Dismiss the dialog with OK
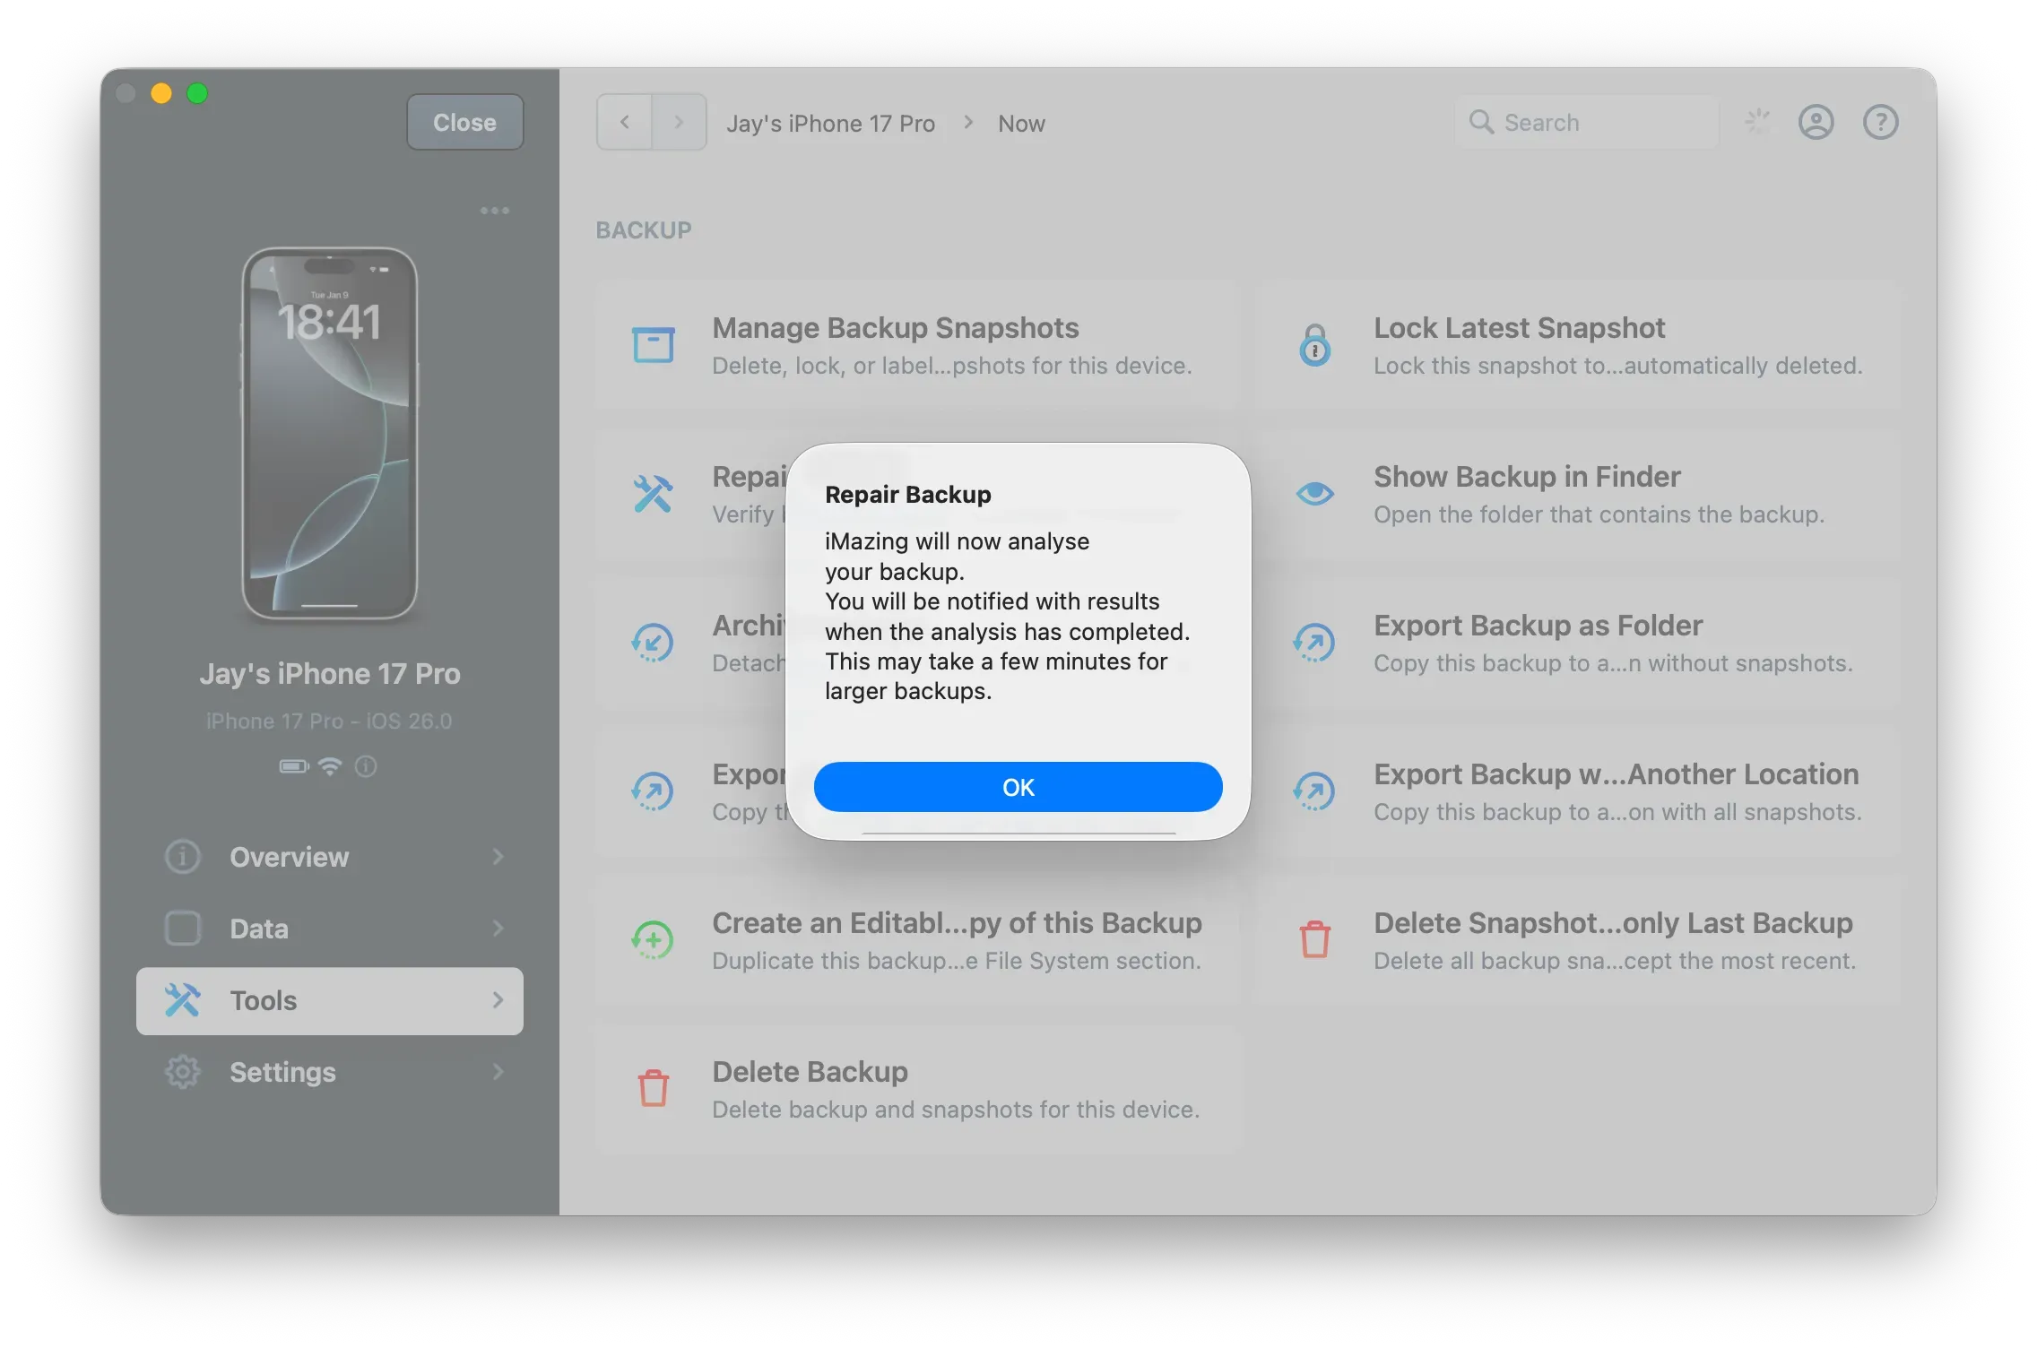 pos(1018,787)
